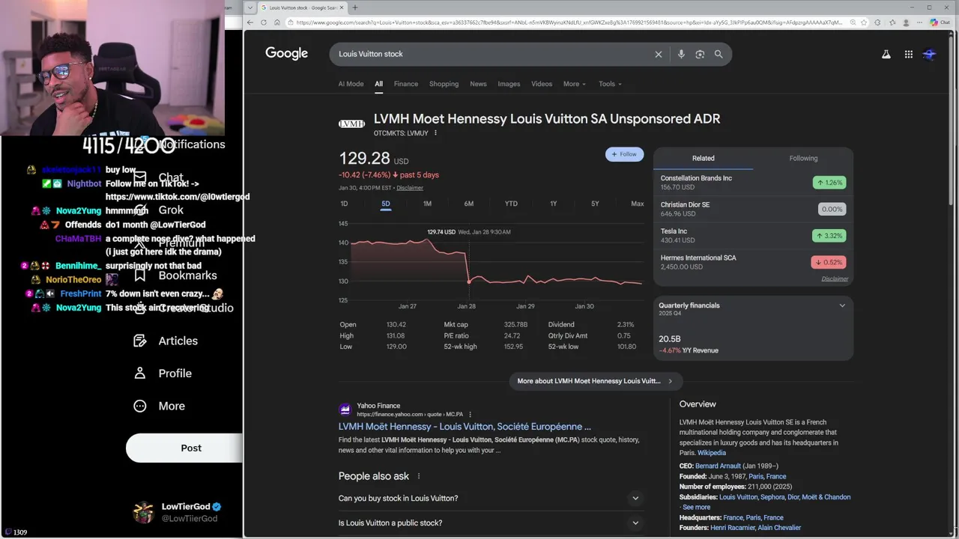Select the Max chart range
The height and width of the screenshot is (539, 959).
coord(637,204)
